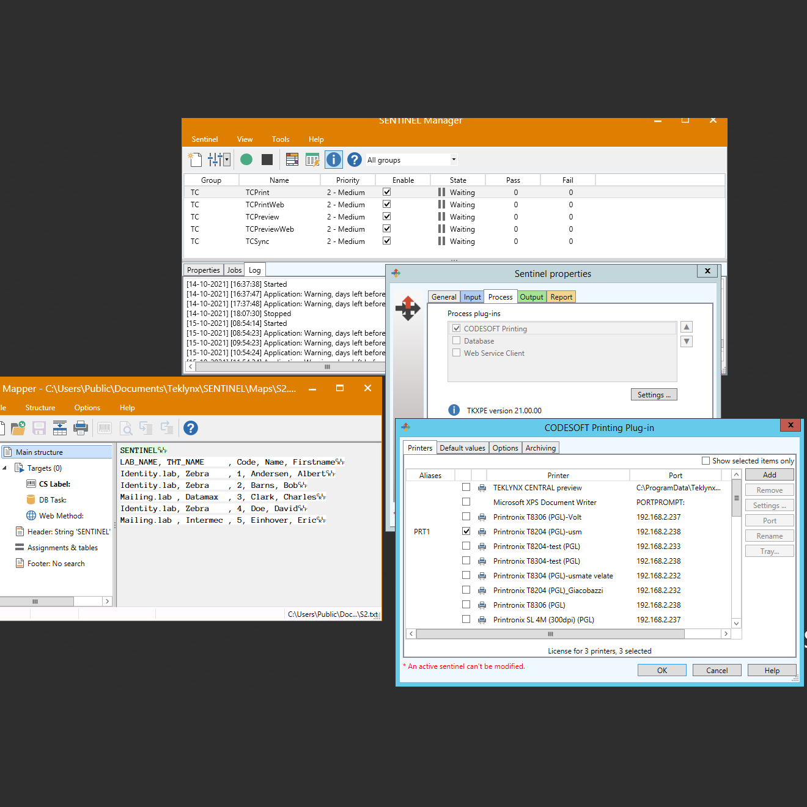Open help from the Sentinel Manager toolbar

pos(355,160)
